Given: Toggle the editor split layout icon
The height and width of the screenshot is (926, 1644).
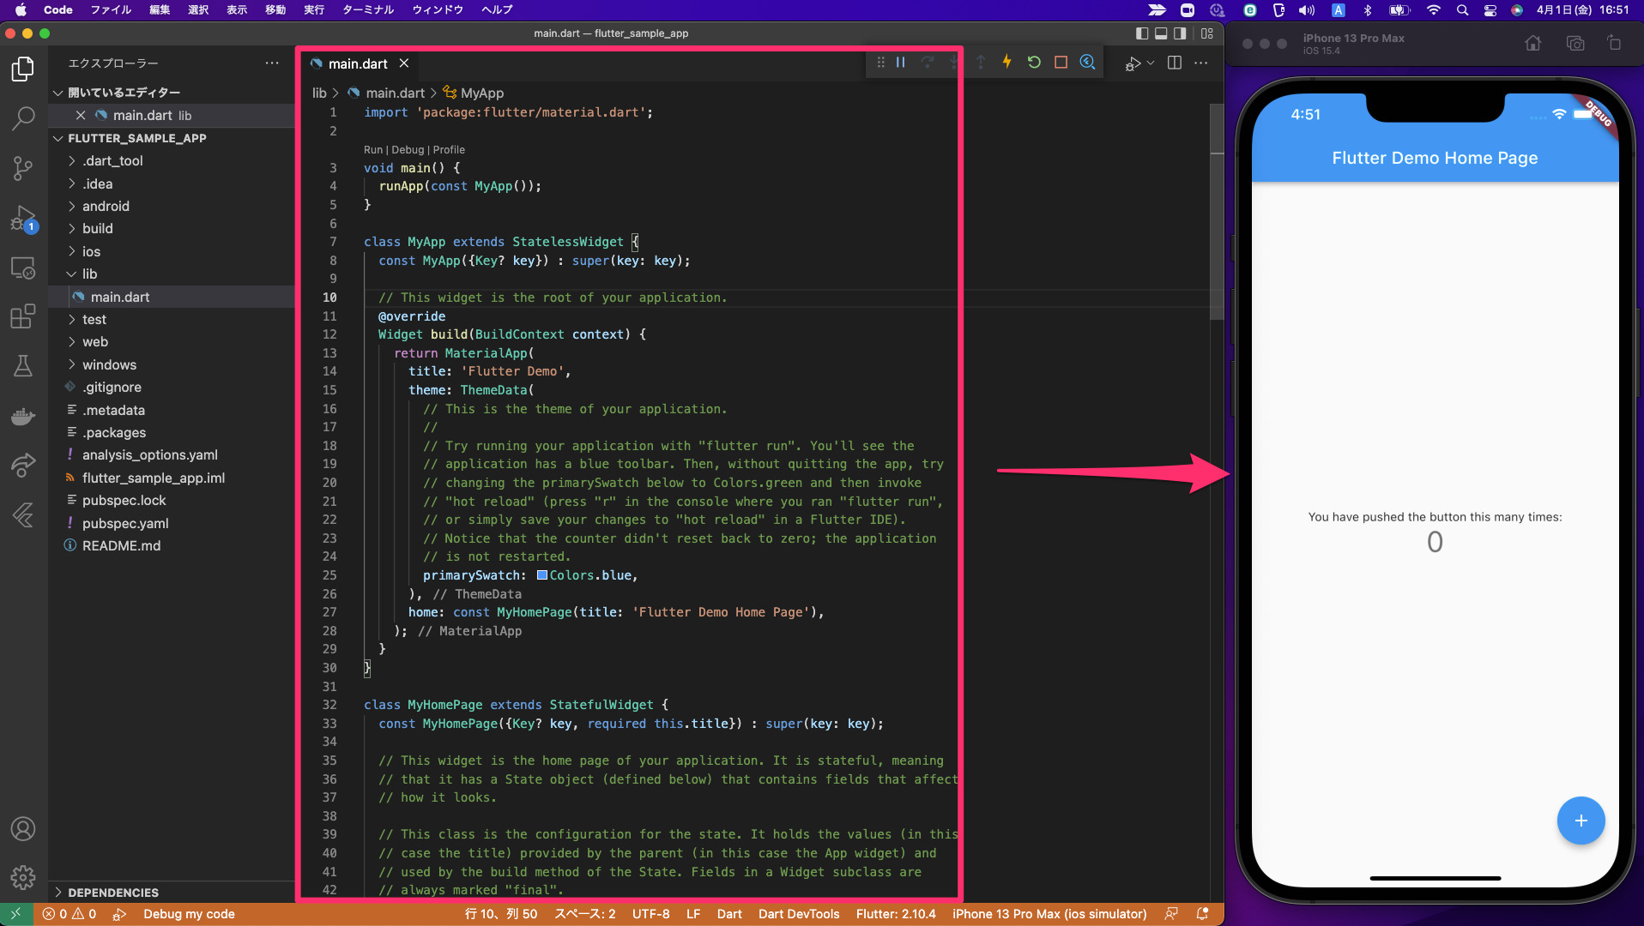Looking at the screenshot, I should click(x=1174, y=63).
